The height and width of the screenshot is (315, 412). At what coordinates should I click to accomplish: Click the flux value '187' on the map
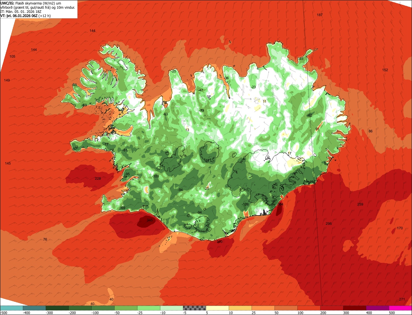pyautogui.click(x=320, y=15)
